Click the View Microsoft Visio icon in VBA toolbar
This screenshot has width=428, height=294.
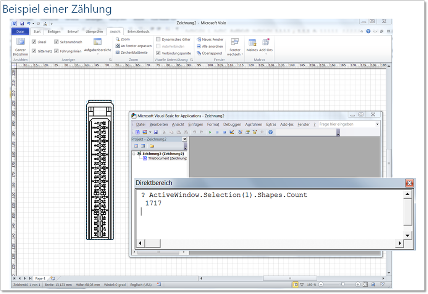pos(137,132)
